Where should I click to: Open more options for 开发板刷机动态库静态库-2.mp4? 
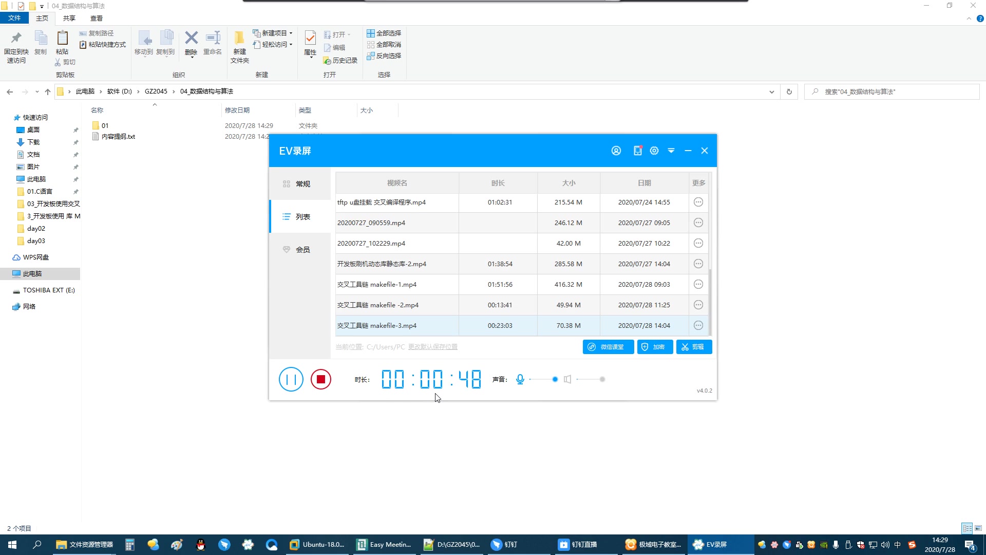click(x=698, y=264)
